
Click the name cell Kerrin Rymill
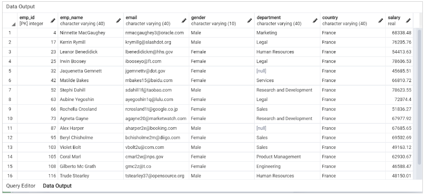[x=91, y=42]
